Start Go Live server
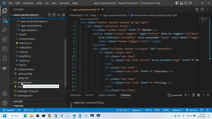 pos(191,110)
